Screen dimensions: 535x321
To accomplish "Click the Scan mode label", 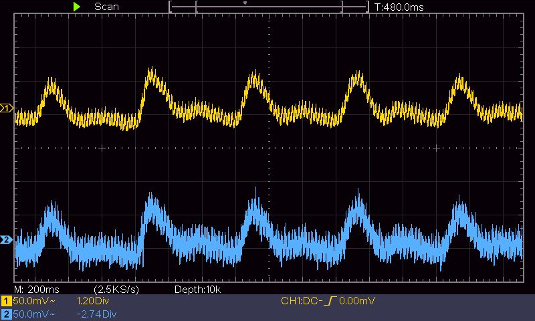I will (106, 7).
